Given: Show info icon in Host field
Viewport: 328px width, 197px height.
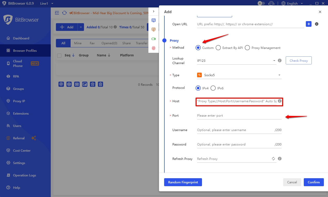Looking at the screenshot, I should (x=280, y=101).
